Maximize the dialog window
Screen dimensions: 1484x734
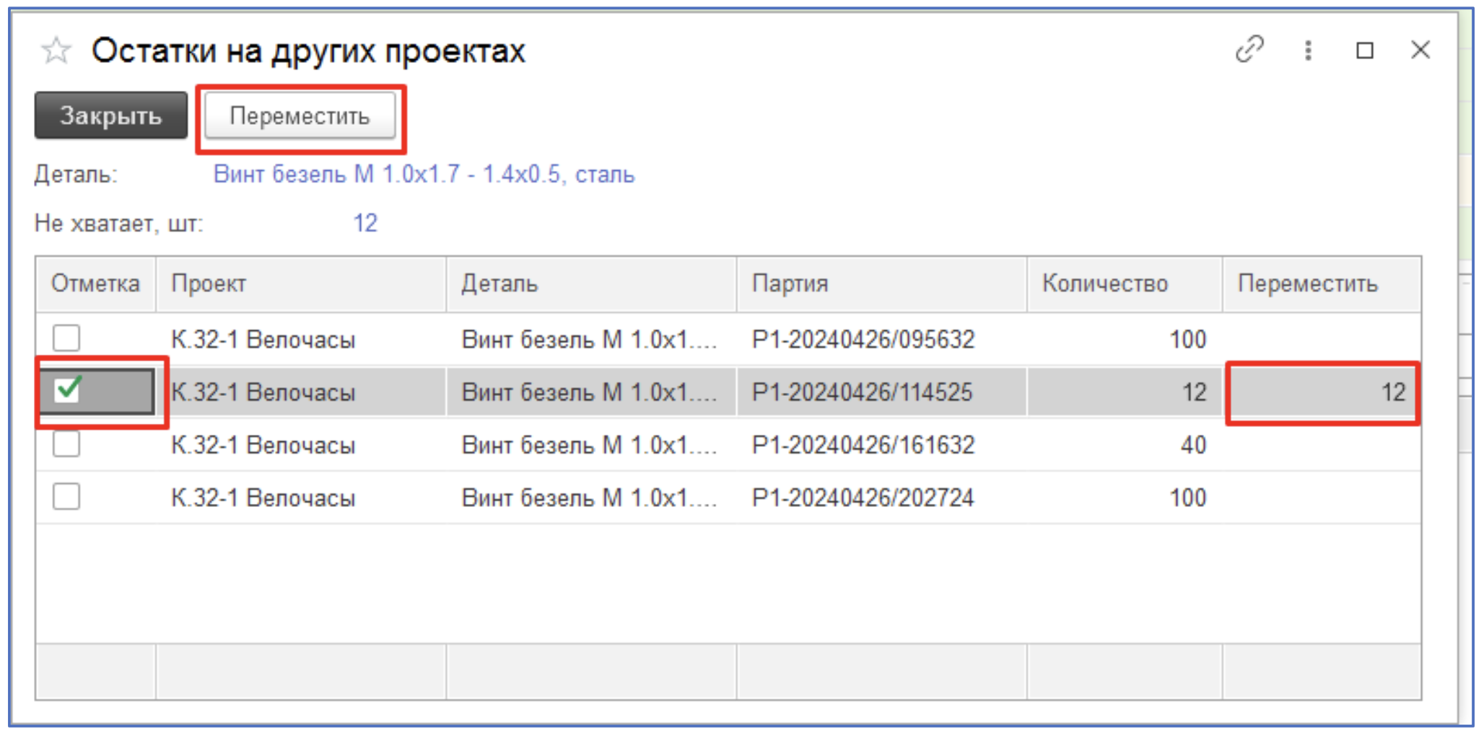tap(1364, 50)
